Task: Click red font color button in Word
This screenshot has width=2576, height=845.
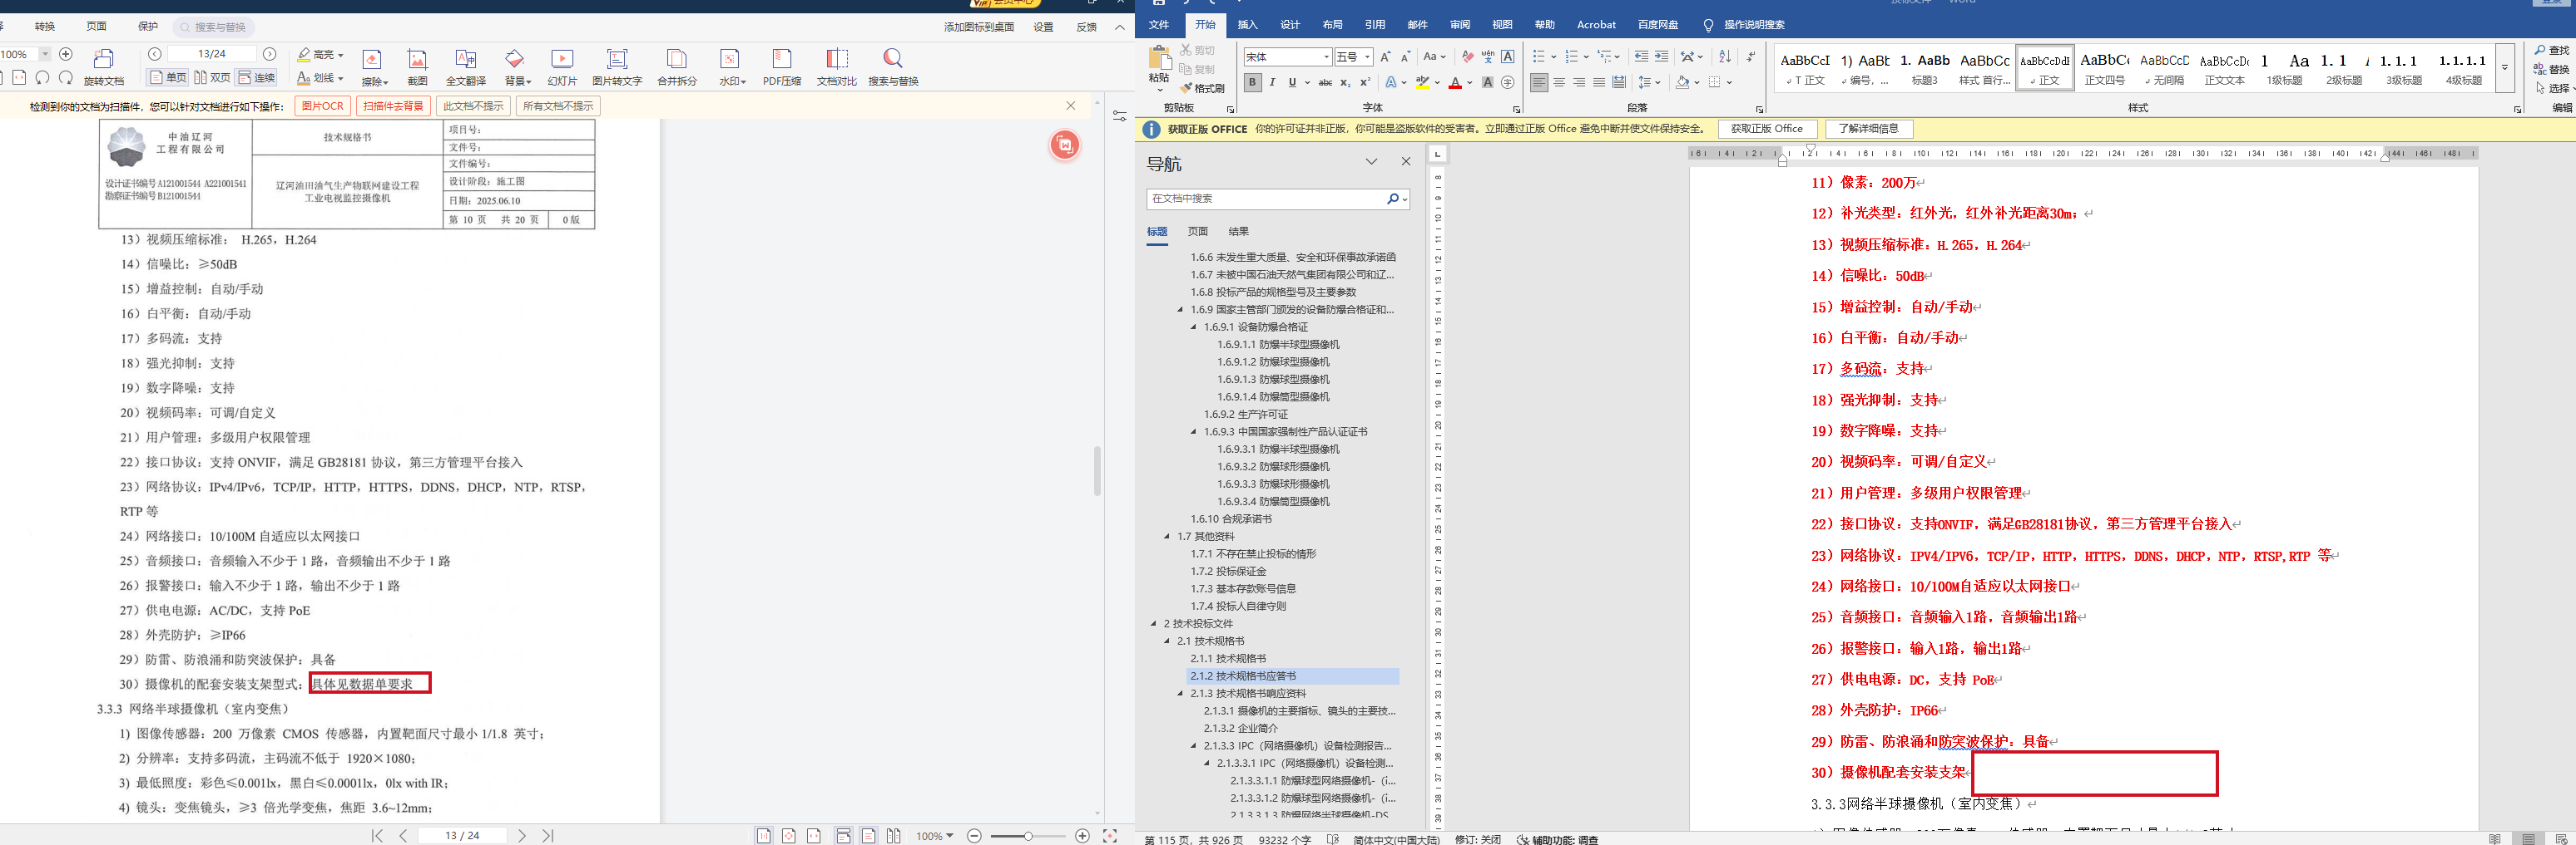Action: click(1455, 83)
